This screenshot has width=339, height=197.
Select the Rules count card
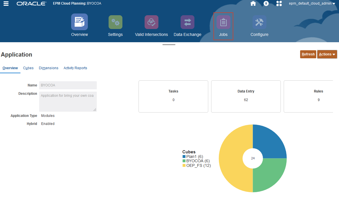point(308,96)
